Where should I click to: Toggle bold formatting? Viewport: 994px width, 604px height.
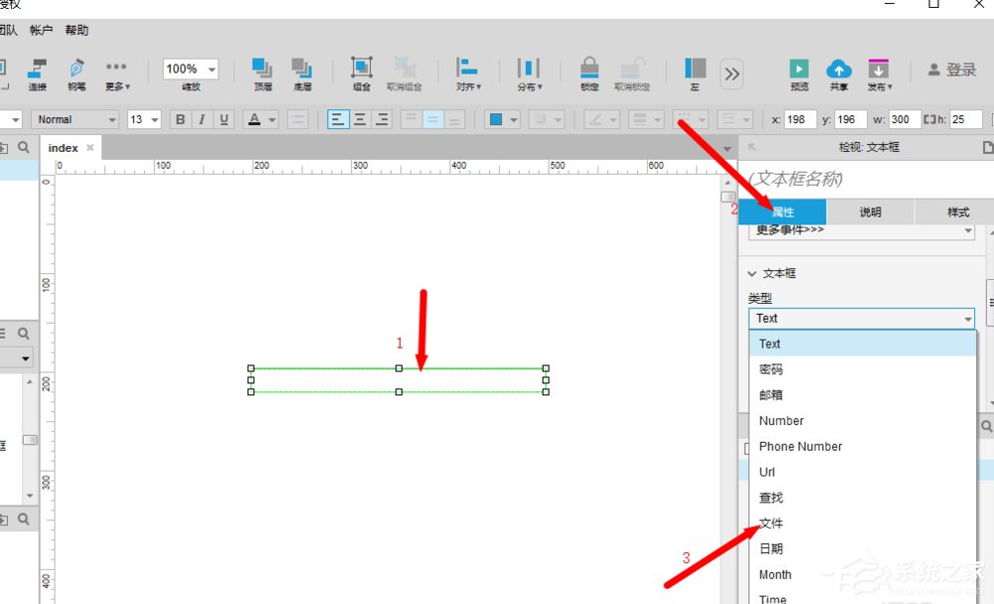click(180, 119)
